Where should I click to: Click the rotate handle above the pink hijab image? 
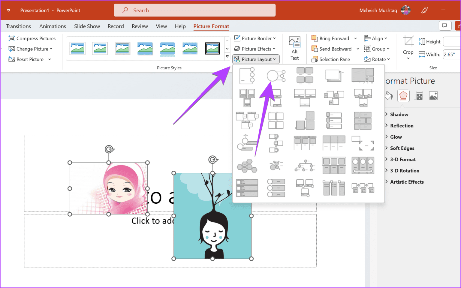click(x=109, y=149)
